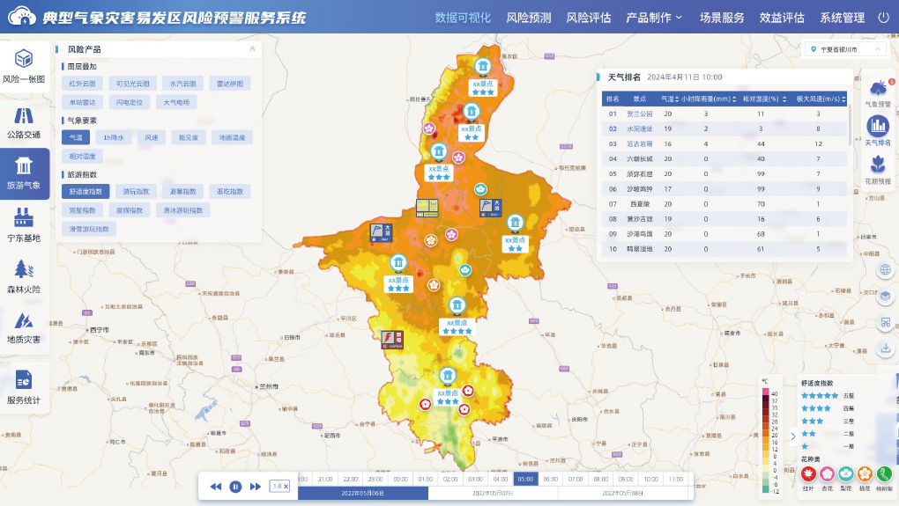Toggle the 大气电场 layer
The image size is (899, 506).
pos(176,102)
